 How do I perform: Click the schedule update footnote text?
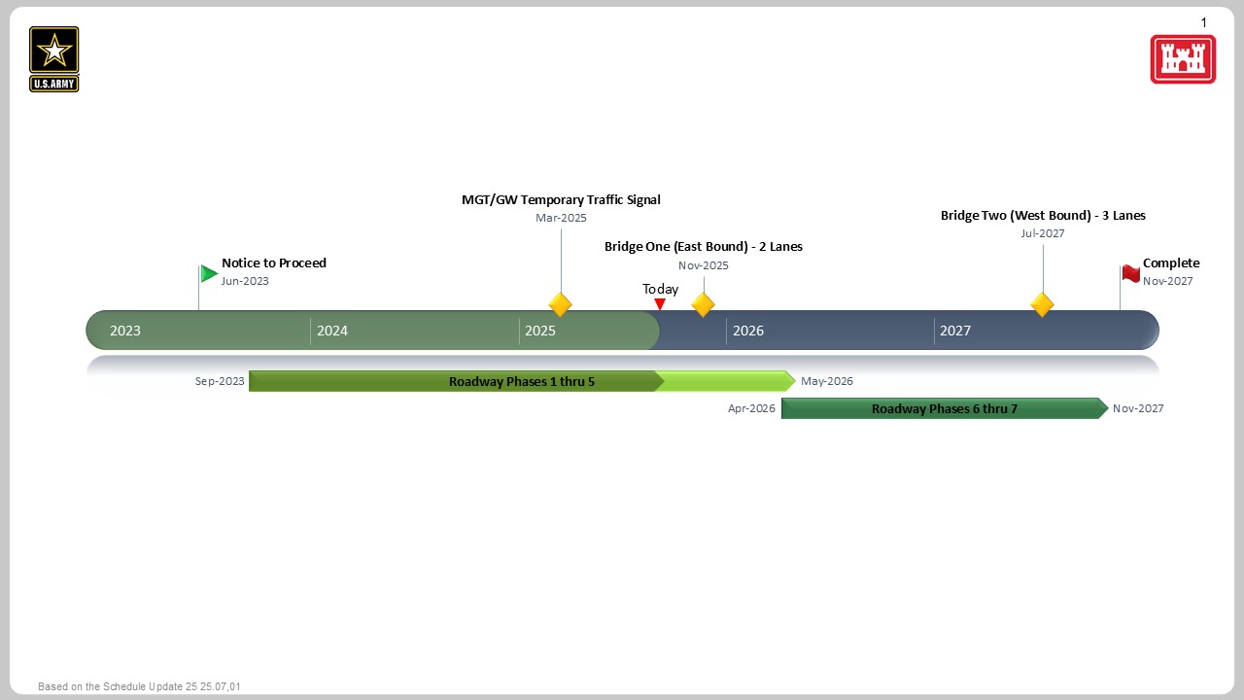[x=139, y=686]
